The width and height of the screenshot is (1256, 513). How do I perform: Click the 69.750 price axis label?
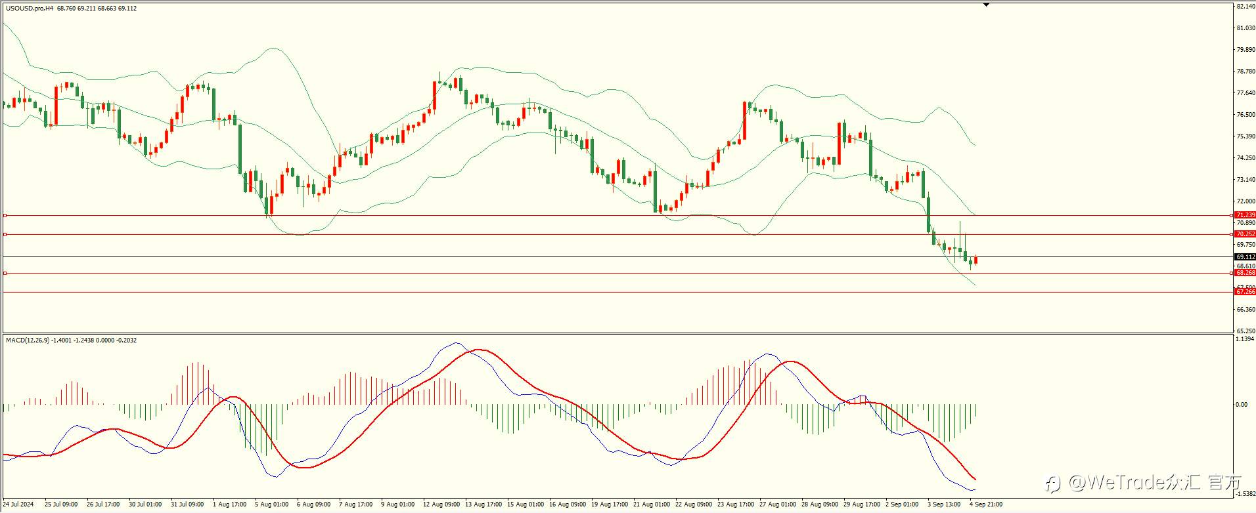point(1245,245)
